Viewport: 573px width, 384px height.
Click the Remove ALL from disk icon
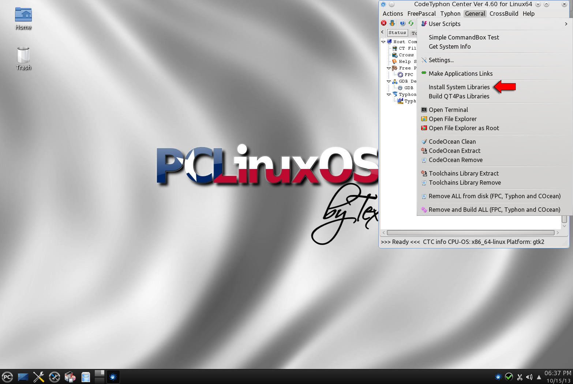coord(424,196)
